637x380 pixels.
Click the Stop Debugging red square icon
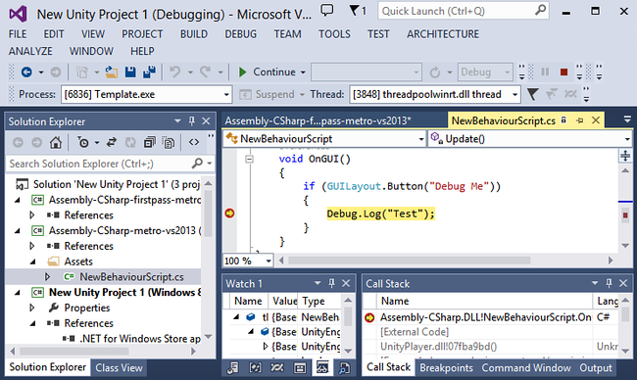tap(563, 72)
